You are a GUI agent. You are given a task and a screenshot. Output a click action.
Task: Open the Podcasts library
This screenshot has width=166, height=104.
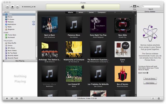(19, 22)
